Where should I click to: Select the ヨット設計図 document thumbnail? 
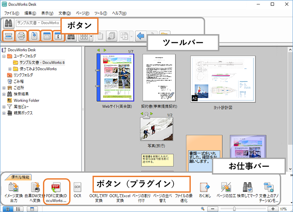[x=223, y=79]
